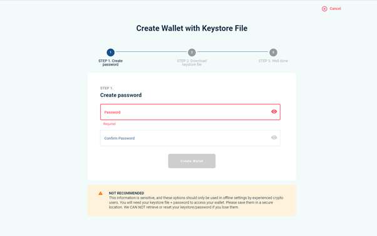Click the Create password section heading

click(x=121, y=95)
